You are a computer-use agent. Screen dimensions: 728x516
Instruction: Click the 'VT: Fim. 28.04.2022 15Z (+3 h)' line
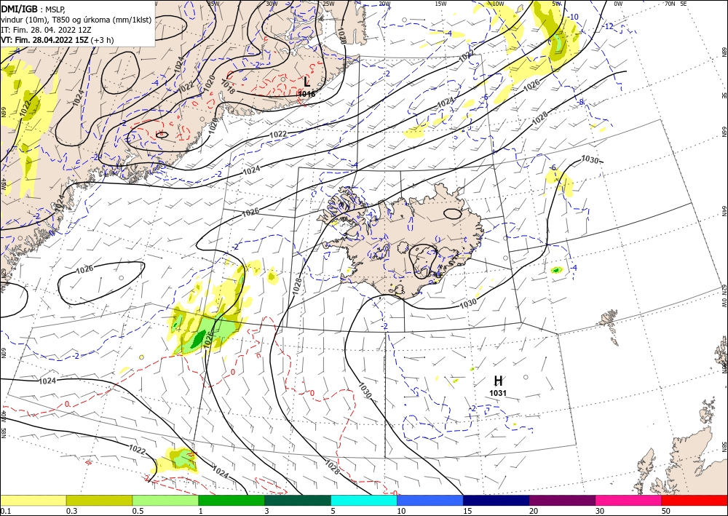pyautogui.click(x=57, y=40)
